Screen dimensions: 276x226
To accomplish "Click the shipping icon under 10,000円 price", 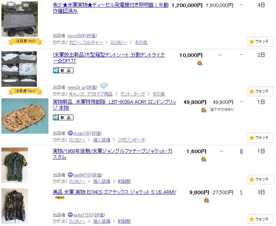I will point(200,63).
